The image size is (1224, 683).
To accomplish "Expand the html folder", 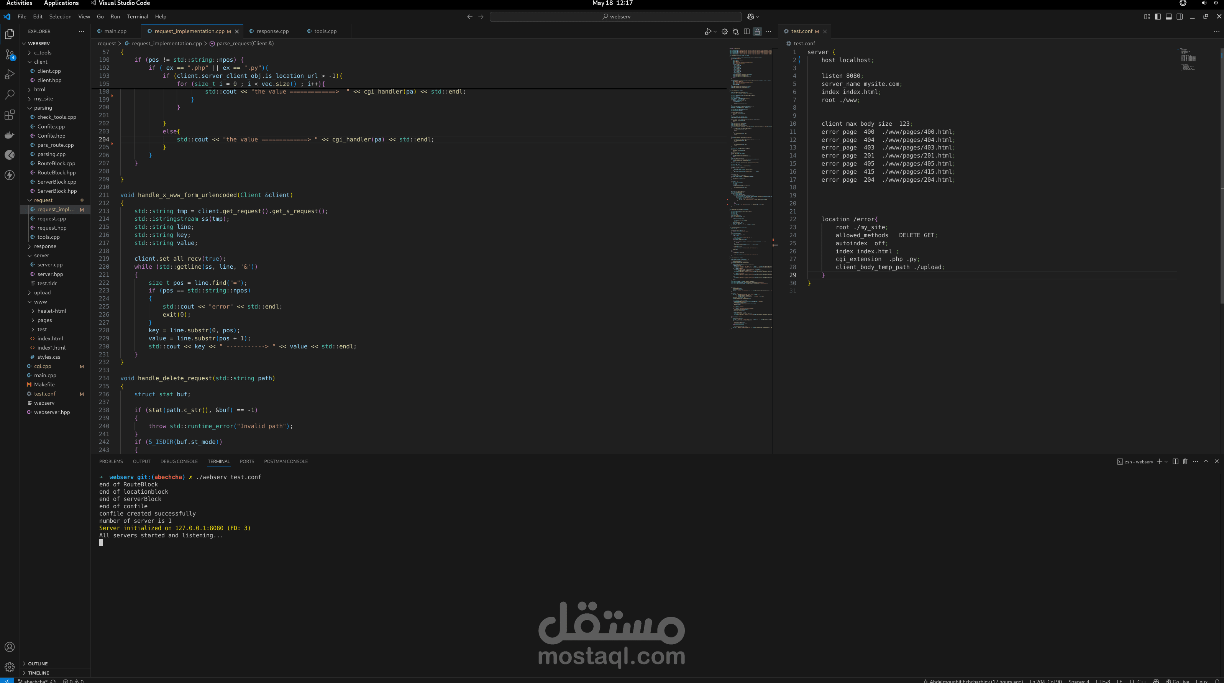I will [x=39, y=89].
